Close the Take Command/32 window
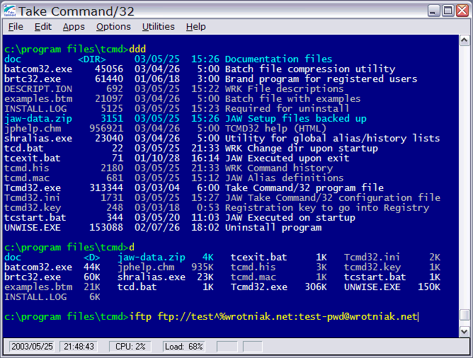 tap(462, 11)
